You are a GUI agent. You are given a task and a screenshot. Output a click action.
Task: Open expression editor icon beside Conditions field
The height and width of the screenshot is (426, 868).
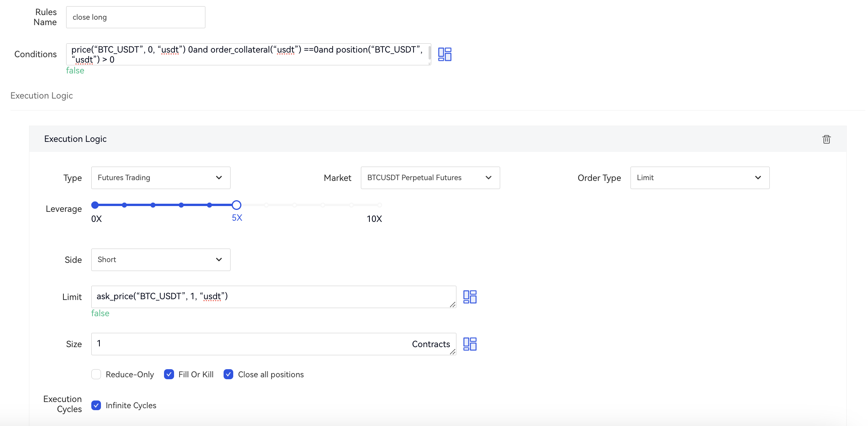444,54
